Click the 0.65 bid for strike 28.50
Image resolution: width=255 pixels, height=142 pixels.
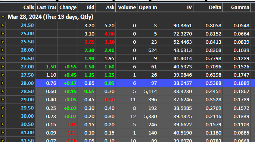(x=89, y=92)
